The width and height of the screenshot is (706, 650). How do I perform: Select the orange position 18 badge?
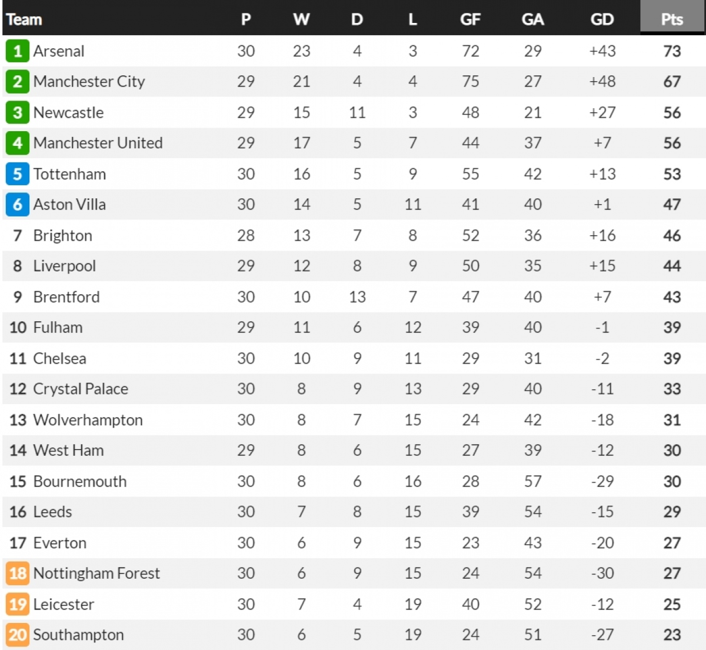click(17, 574)
